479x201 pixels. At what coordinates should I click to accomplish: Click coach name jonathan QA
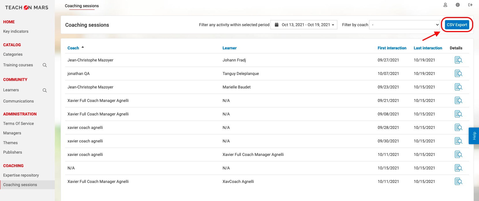point(78,74)
